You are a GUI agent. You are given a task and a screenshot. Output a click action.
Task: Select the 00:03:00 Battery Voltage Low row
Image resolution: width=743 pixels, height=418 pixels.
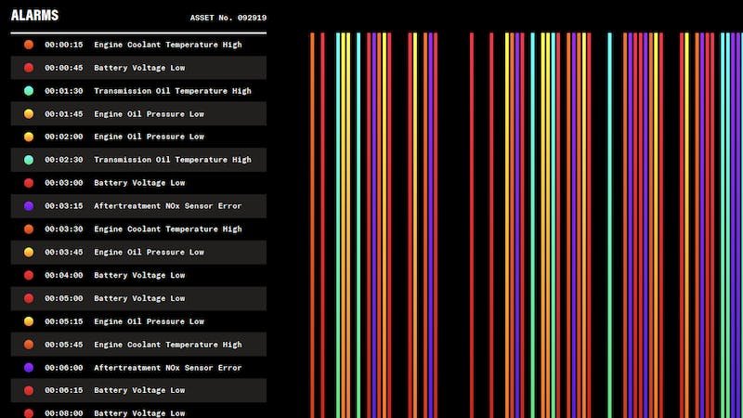(x=139, y=183)
